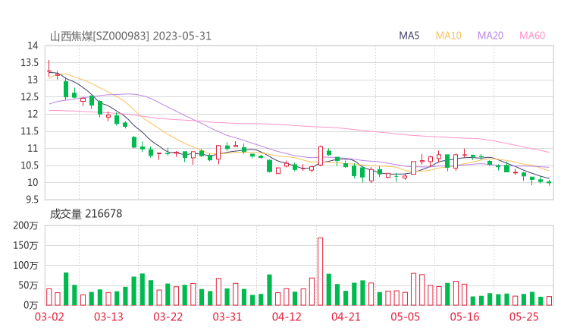Click the 10.5 price axis label
561x334 pixels.
tap(30, 165)
